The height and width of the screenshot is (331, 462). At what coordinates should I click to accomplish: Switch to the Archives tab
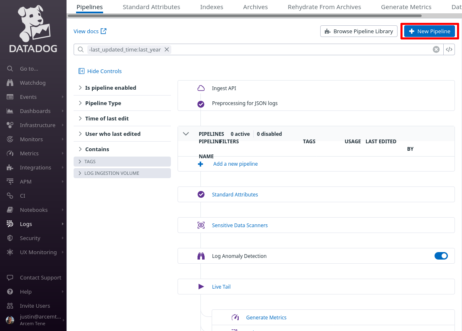pos(255,7)
